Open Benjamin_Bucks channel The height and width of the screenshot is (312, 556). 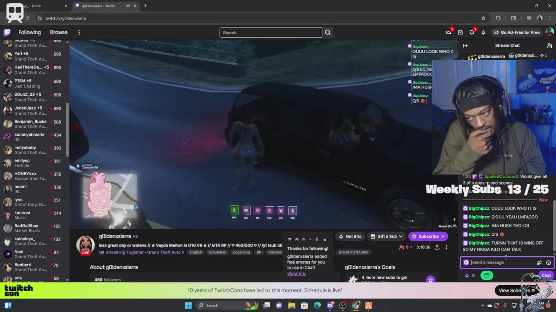tap(34, 124)
